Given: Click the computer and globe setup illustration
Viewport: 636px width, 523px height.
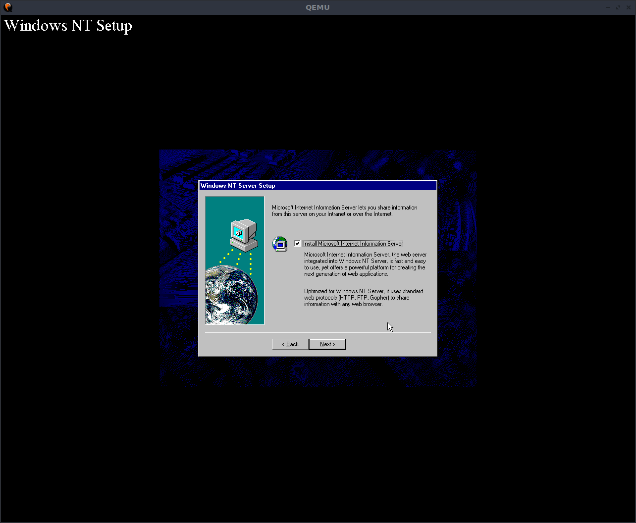Looking at the screenshot, I should pyautogui.click(x=235, y=261).
